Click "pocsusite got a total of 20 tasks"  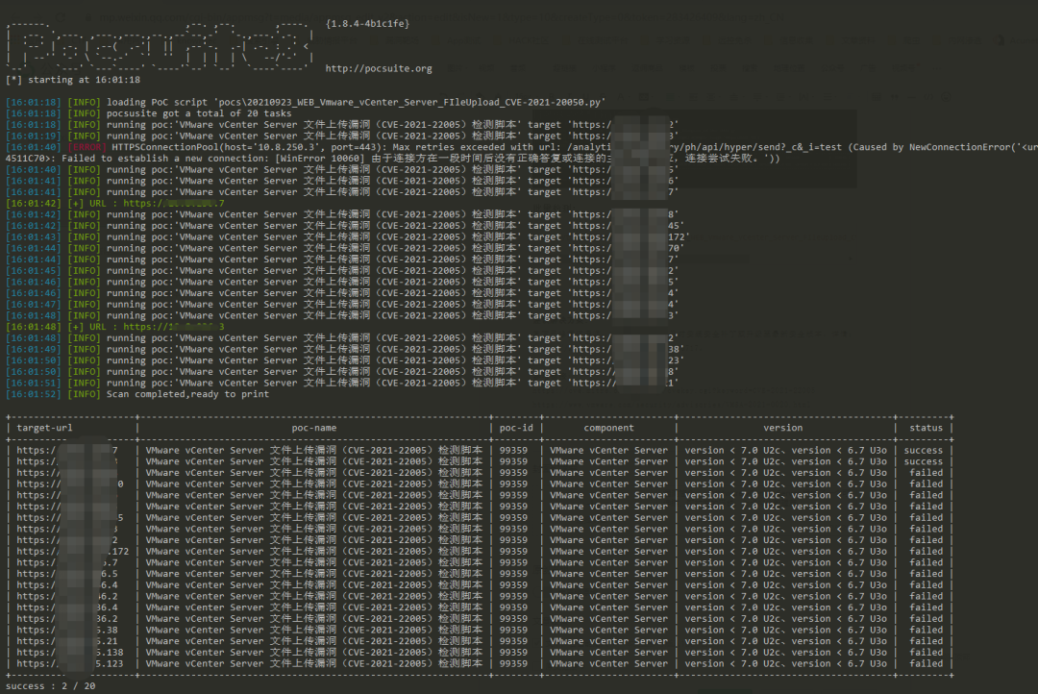point(199,113)
